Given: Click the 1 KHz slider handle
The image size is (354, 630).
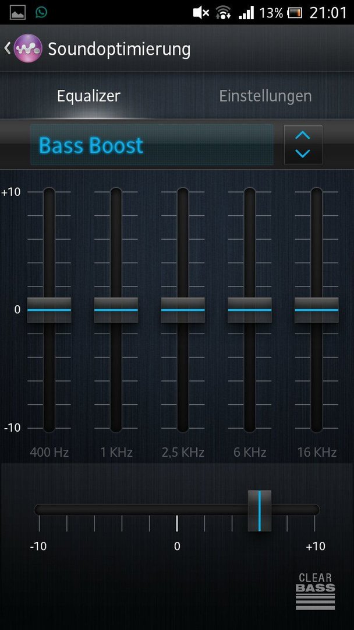Looking at the screenshot, I should [x=116, y=310].
